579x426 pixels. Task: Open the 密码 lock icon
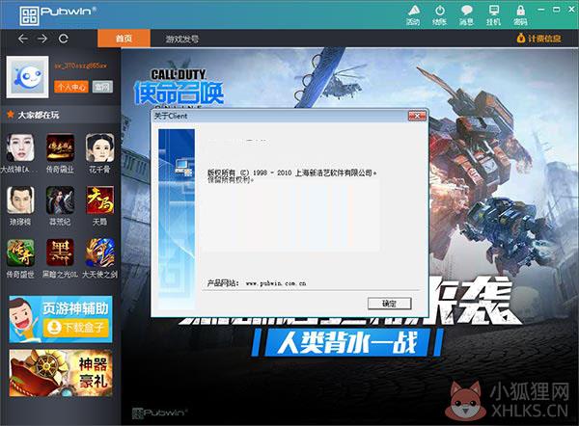pyautogui.click(x=520, y=14)
